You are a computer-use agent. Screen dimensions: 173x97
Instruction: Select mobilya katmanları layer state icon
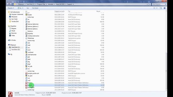click(x=26, y=36)
